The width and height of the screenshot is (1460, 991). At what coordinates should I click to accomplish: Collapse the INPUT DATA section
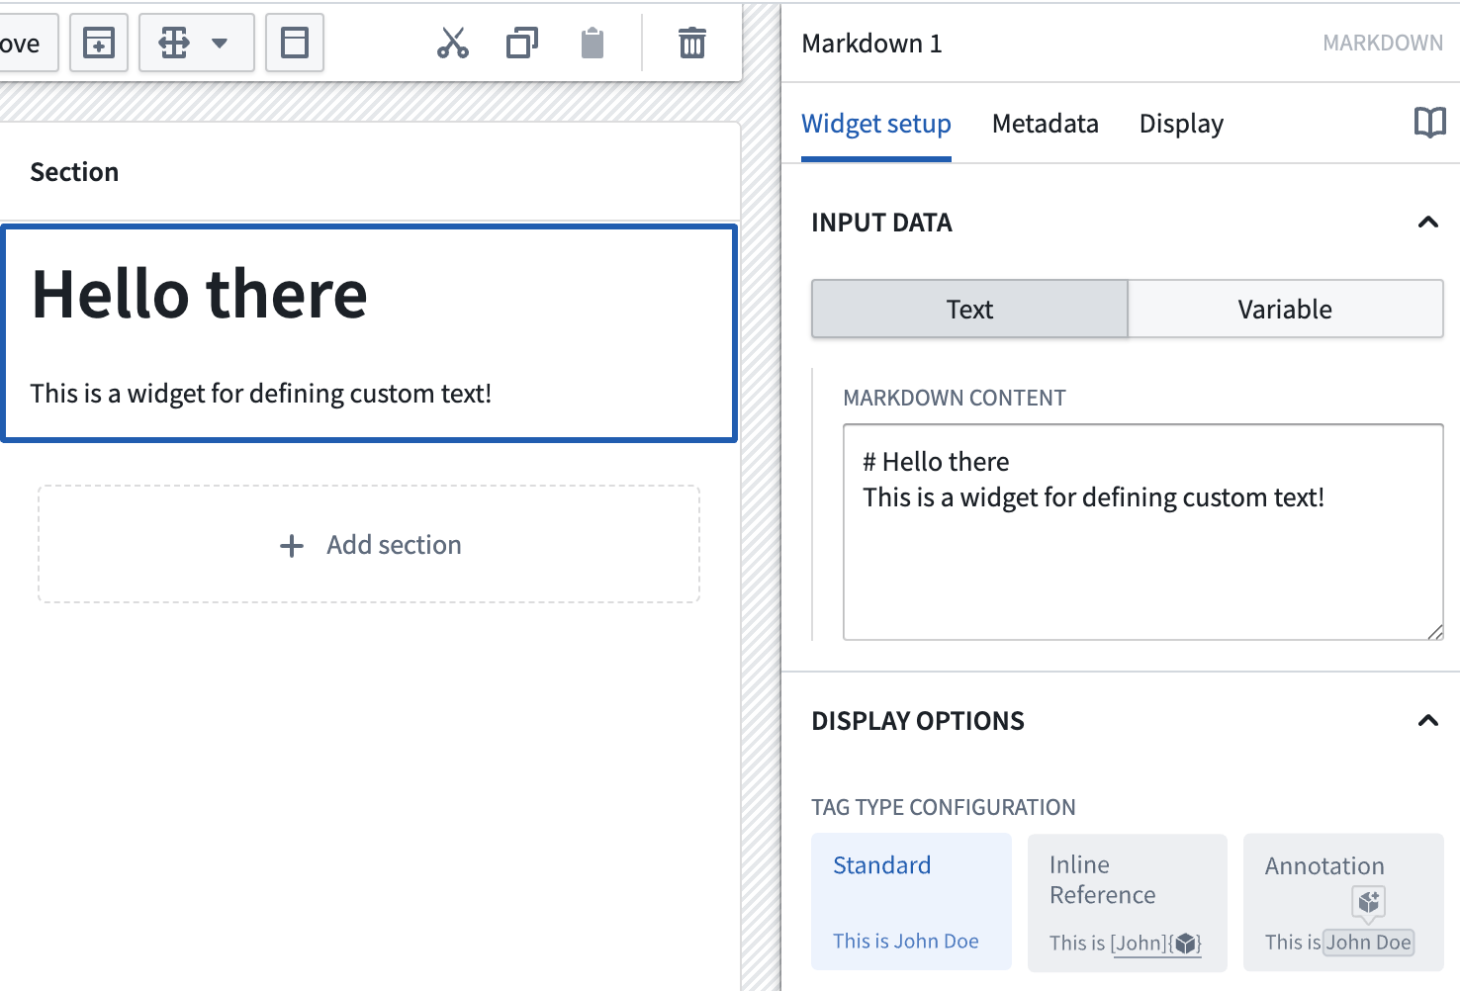[x=1428, y=223]
